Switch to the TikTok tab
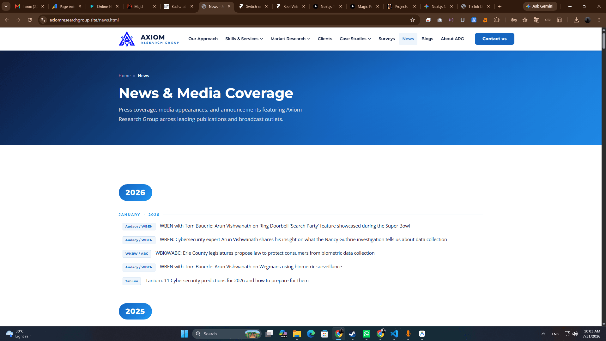606x341 pixels. click(x=476, y=6)
